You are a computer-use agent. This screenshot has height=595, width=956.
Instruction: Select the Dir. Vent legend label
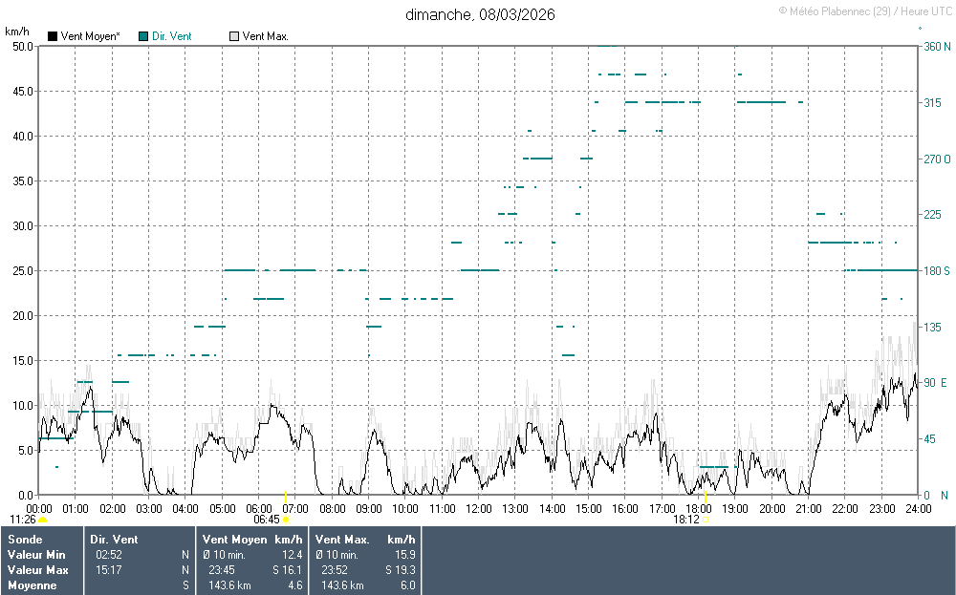(x=171, y=36)
